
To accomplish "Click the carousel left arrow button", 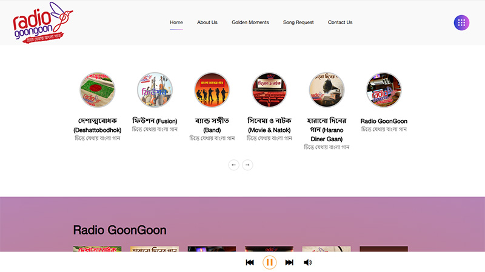I will [234, 164].
